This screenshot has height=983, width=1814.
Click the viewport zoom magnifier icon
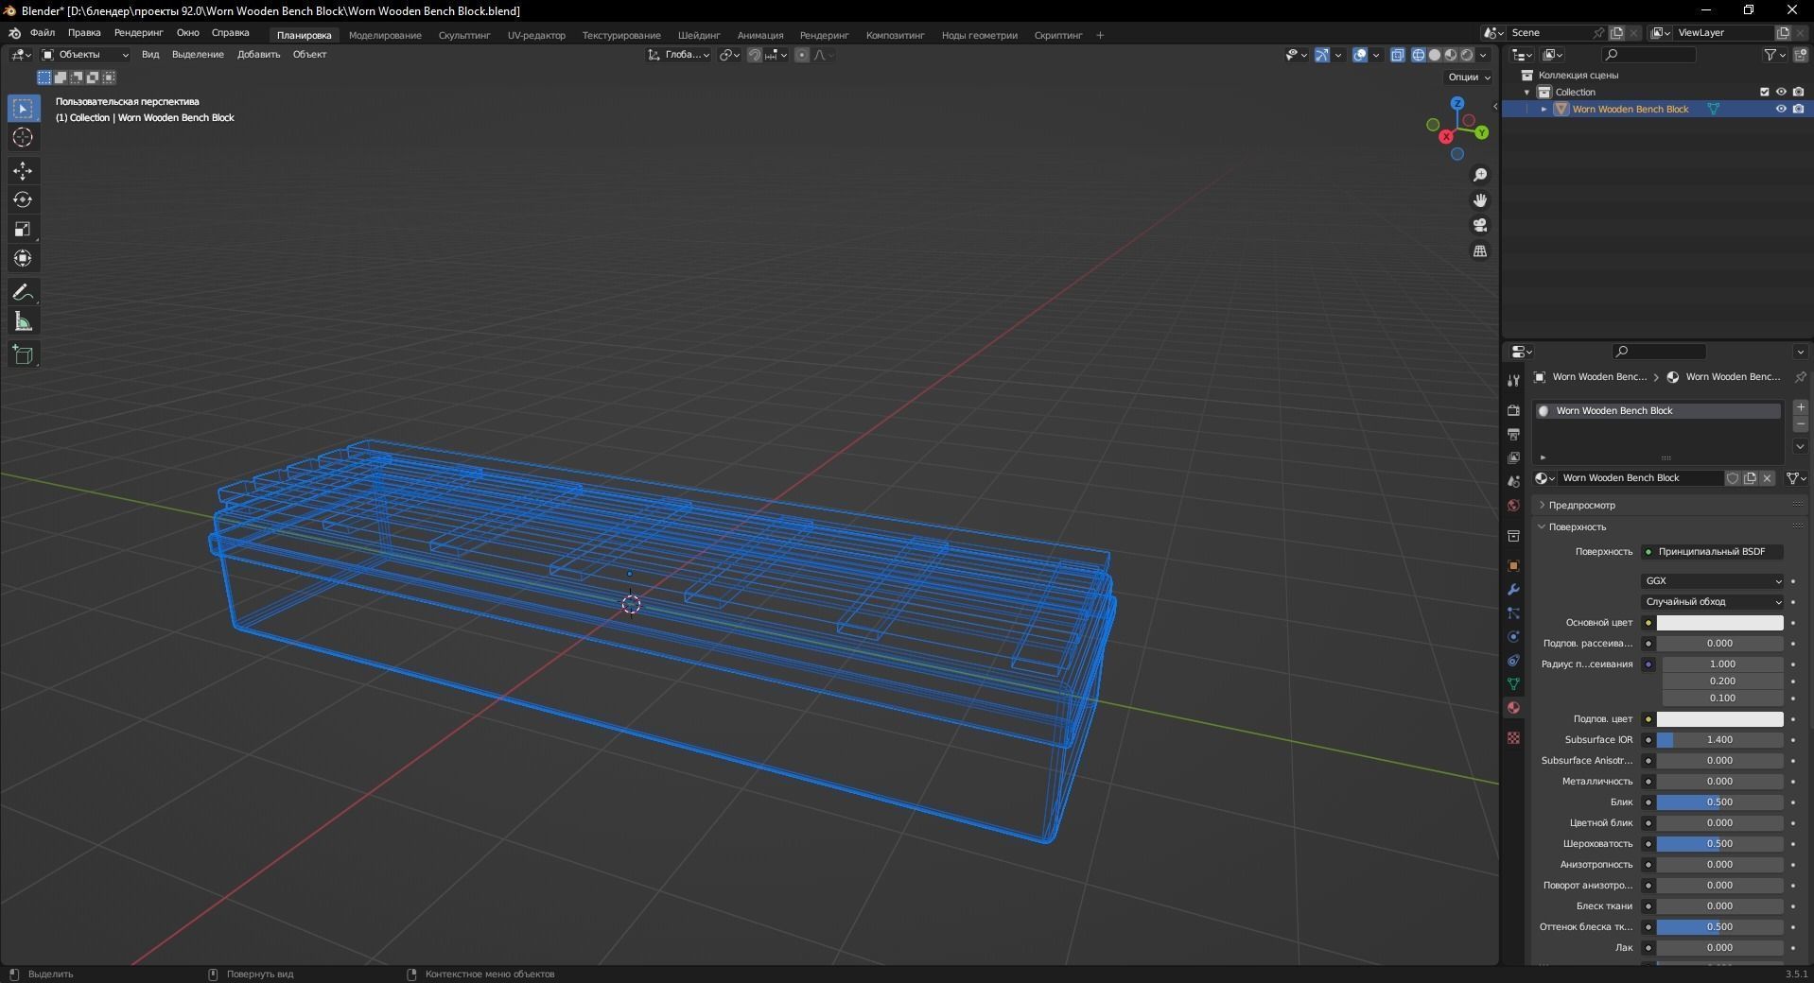[1480, 175]
